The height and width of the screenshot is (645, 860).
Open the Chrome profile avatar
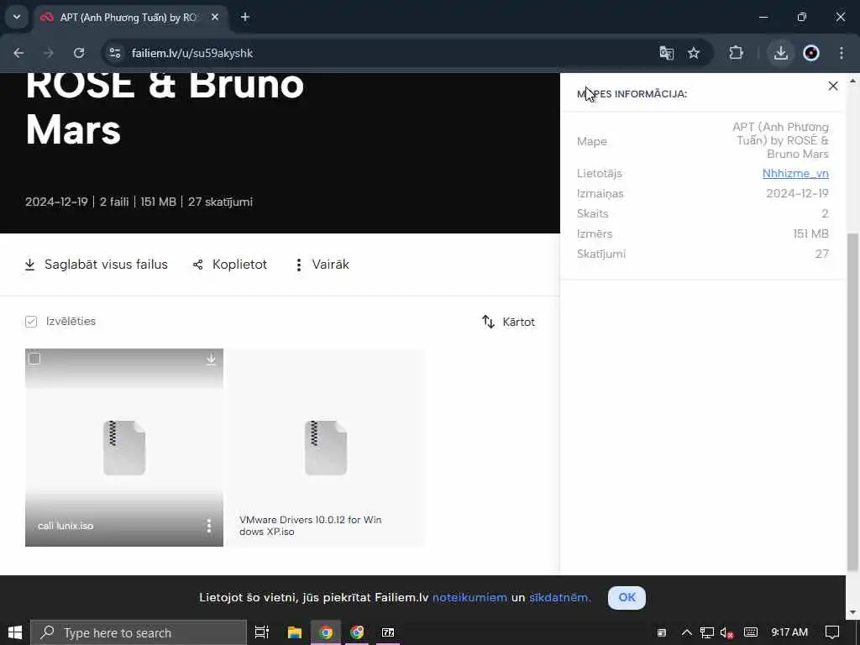(x=811, y=53)
